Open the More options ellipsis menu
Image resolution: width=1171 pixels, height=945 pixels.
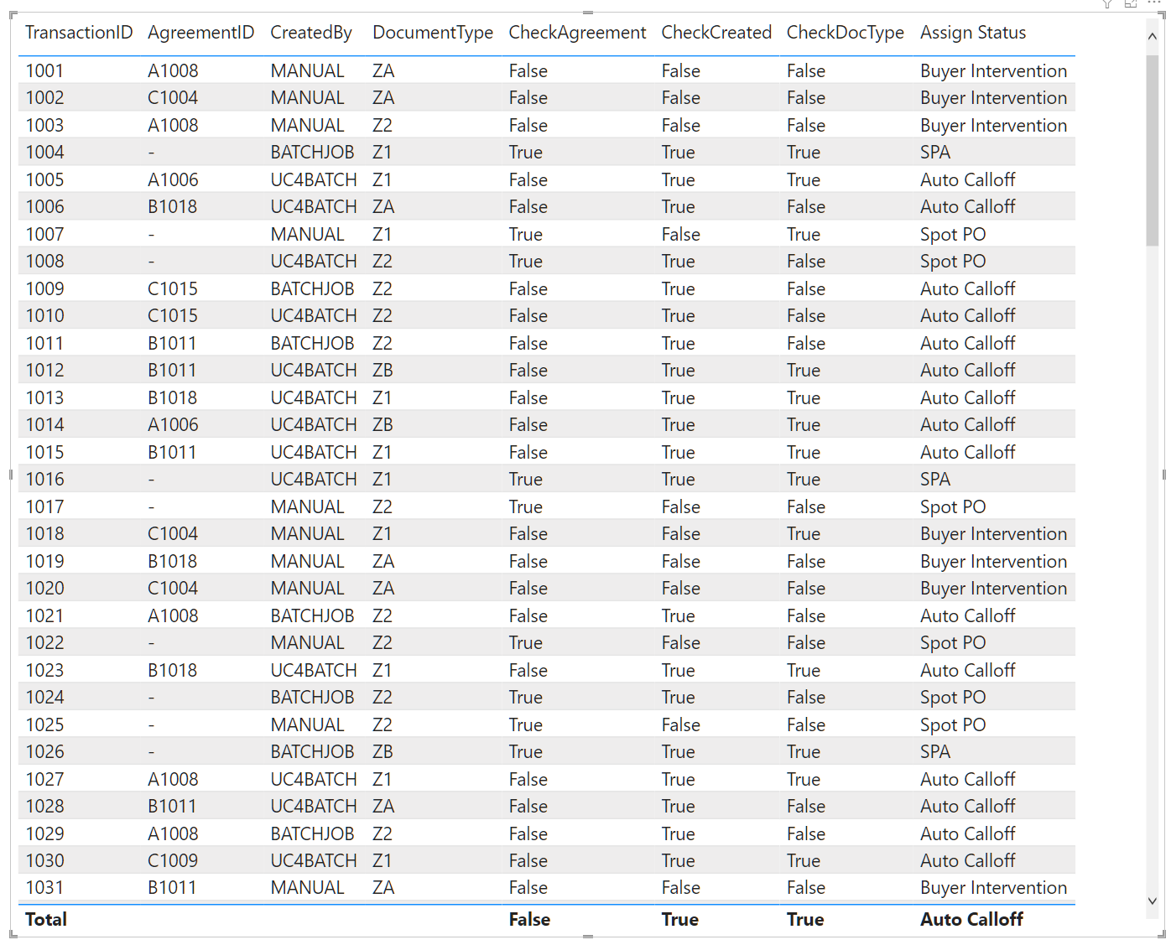point(1154,3)
